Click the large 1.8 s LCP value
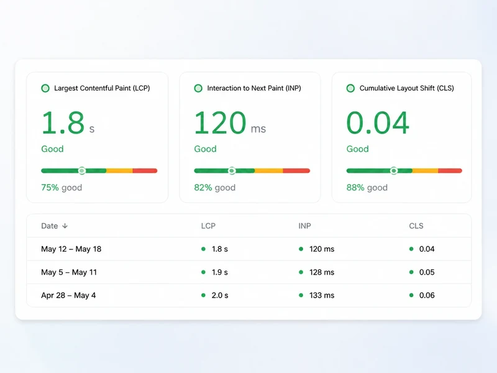 [x=68, y=122]
